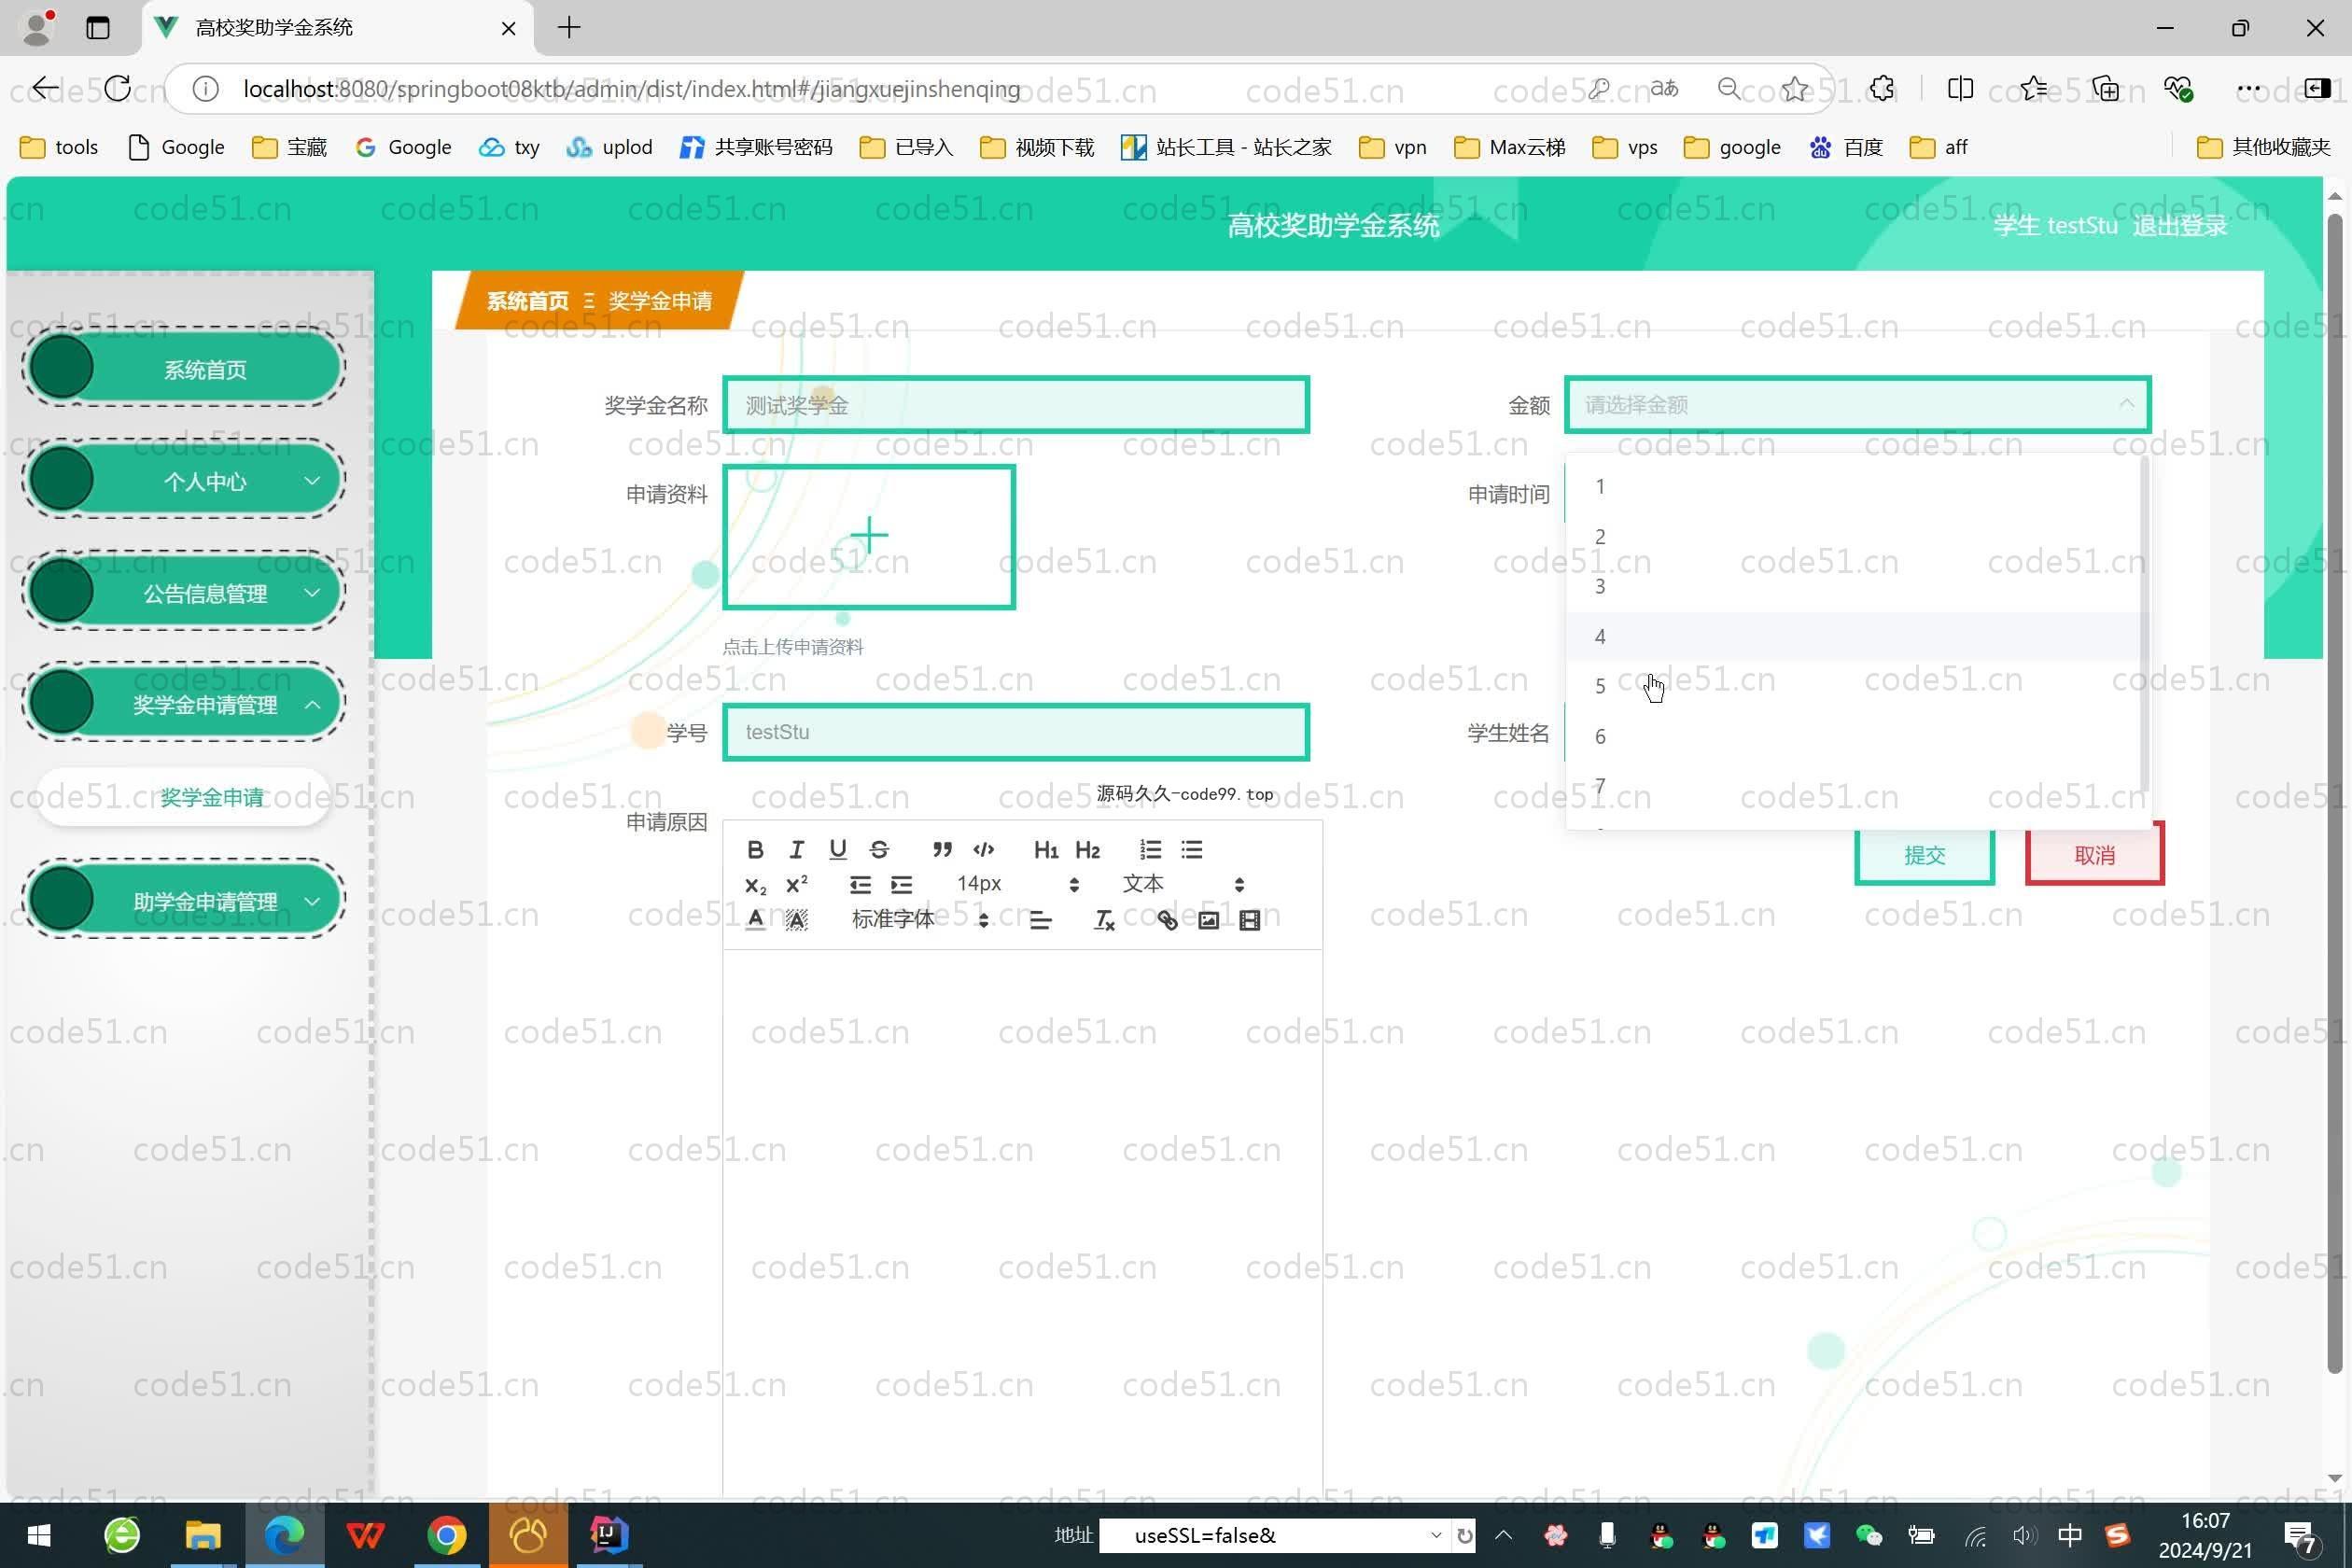The width and height of the screenshot is (2352, 1568).
Task: Insert a blockquote in the editor
Action: 942,850
